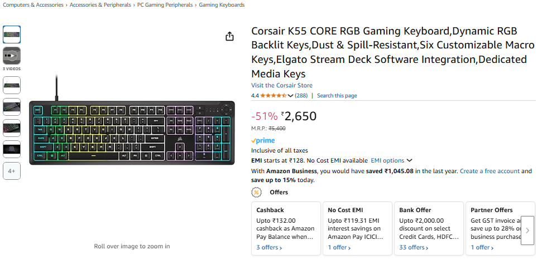Open the 3 Videos thumbnail
542x260 pixels.
(12, 56)
